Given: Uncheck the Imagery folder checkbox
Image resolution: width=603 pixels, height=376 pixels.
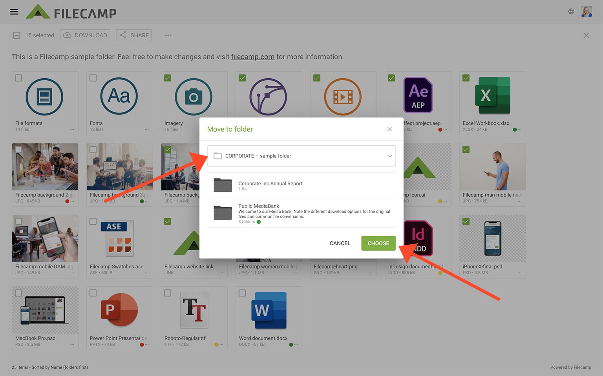Looking at the screenshot, I should click(168, 78).
